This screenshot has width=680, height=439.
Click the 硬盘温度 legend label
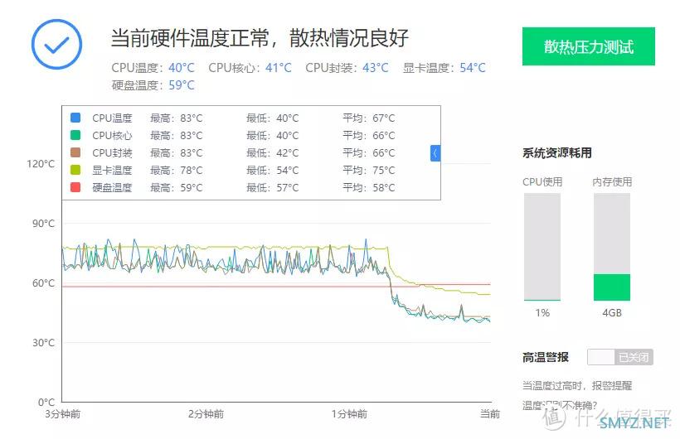pos(112,187)
